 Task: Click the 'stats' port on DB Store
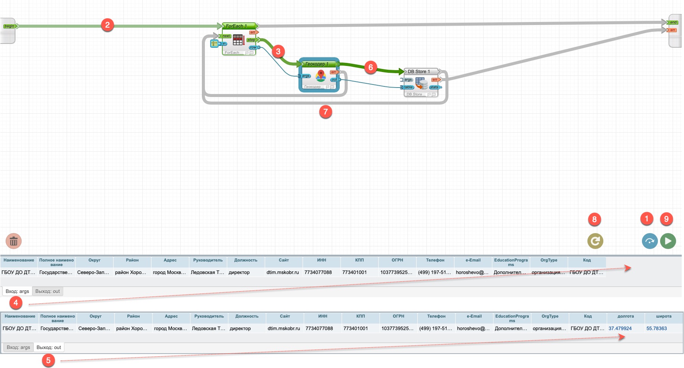[434, 87]
